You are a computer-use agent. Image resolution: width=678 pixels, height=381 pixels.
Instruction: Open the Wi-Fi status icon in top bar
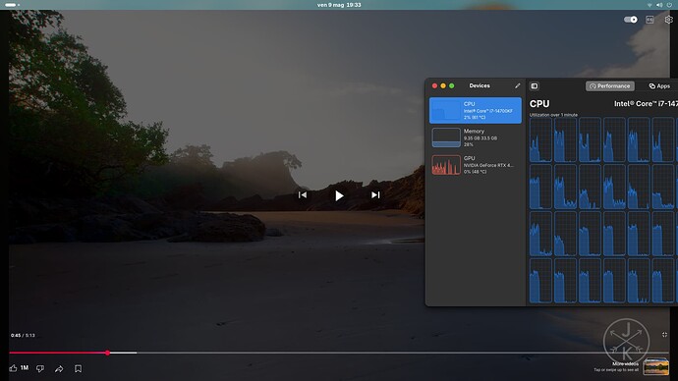point(650,5)
